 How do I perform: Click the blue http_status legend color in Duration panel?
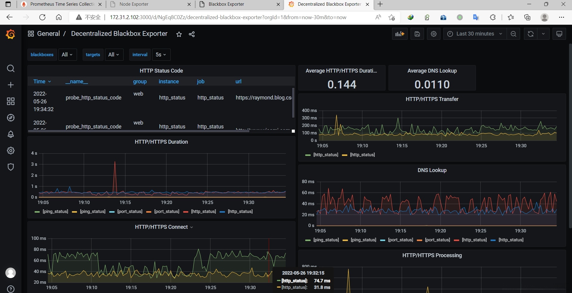click(x=222, y=212)
